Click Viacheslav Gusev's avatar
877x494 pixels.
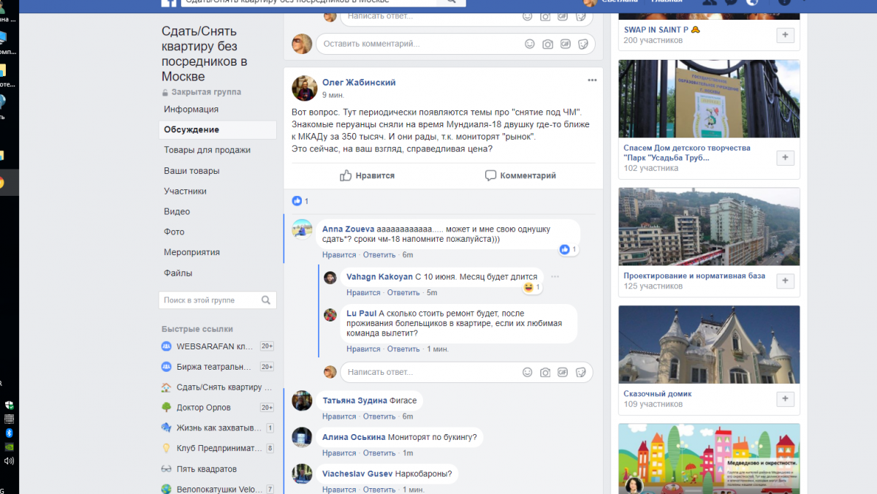point(303,474)
